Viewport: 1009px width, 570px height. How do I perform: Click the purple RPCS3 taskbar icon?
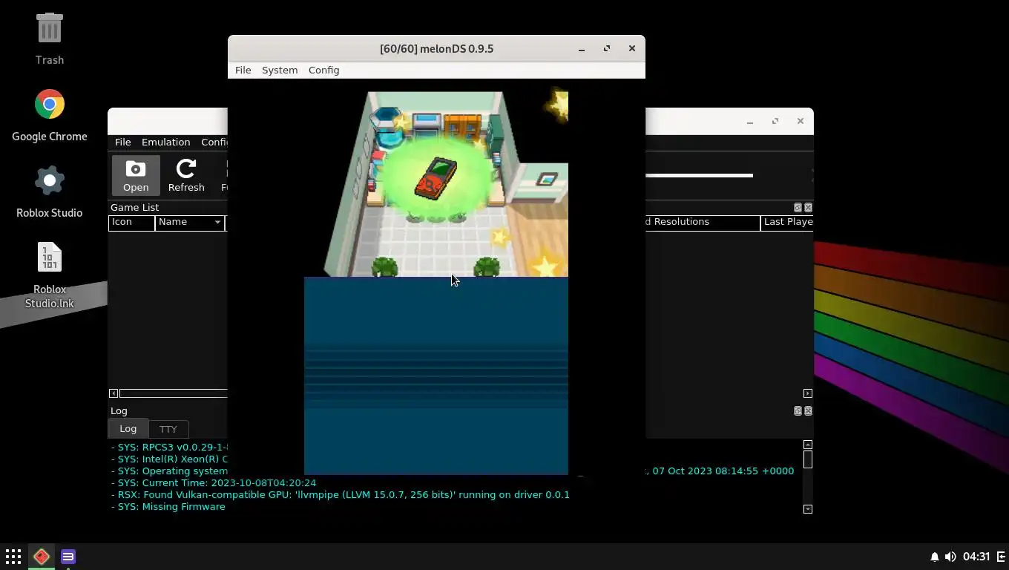(x=68, y=557)
